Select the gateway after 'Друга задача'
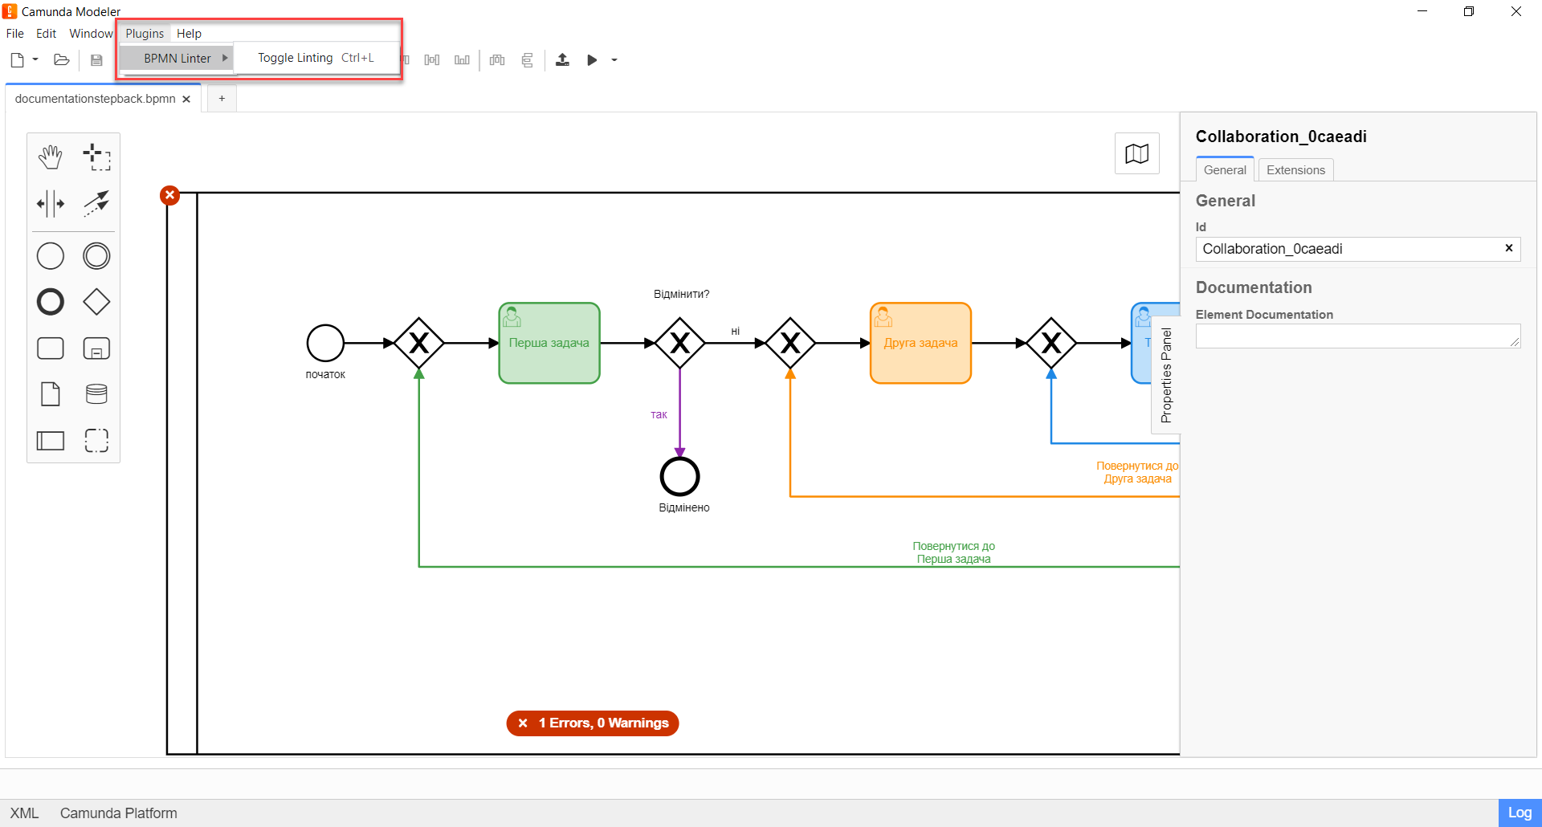This screenshot has height=827, width=1542. tap(1051, 343)
